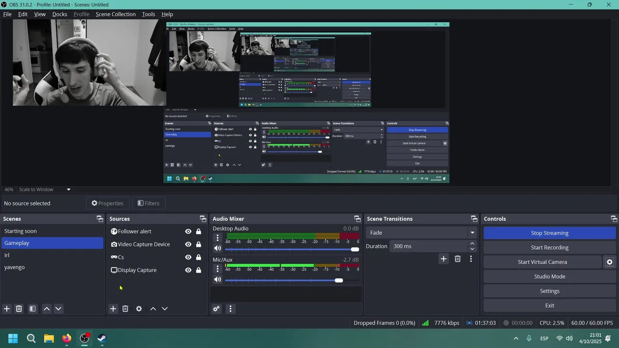This screenshot has width=619, height=348.
Task: Click Start Virtual Camera button
Action: point(543,262)
